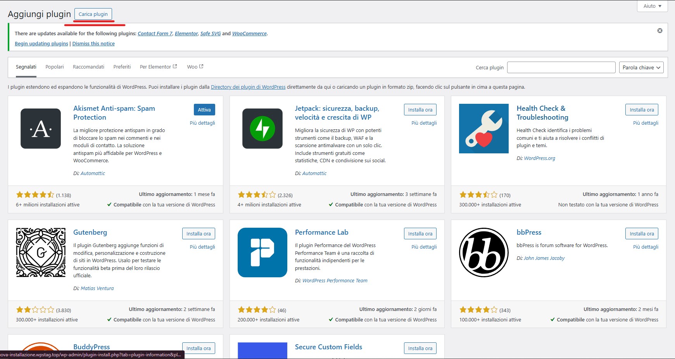
Task: Open the Gutenberg title link
Action: point(90,232)
